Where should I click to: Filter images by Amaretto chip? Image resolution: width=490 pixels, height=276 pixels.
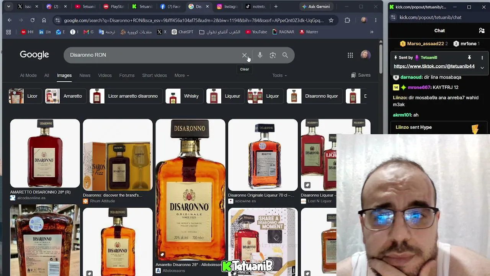point(65,96)
